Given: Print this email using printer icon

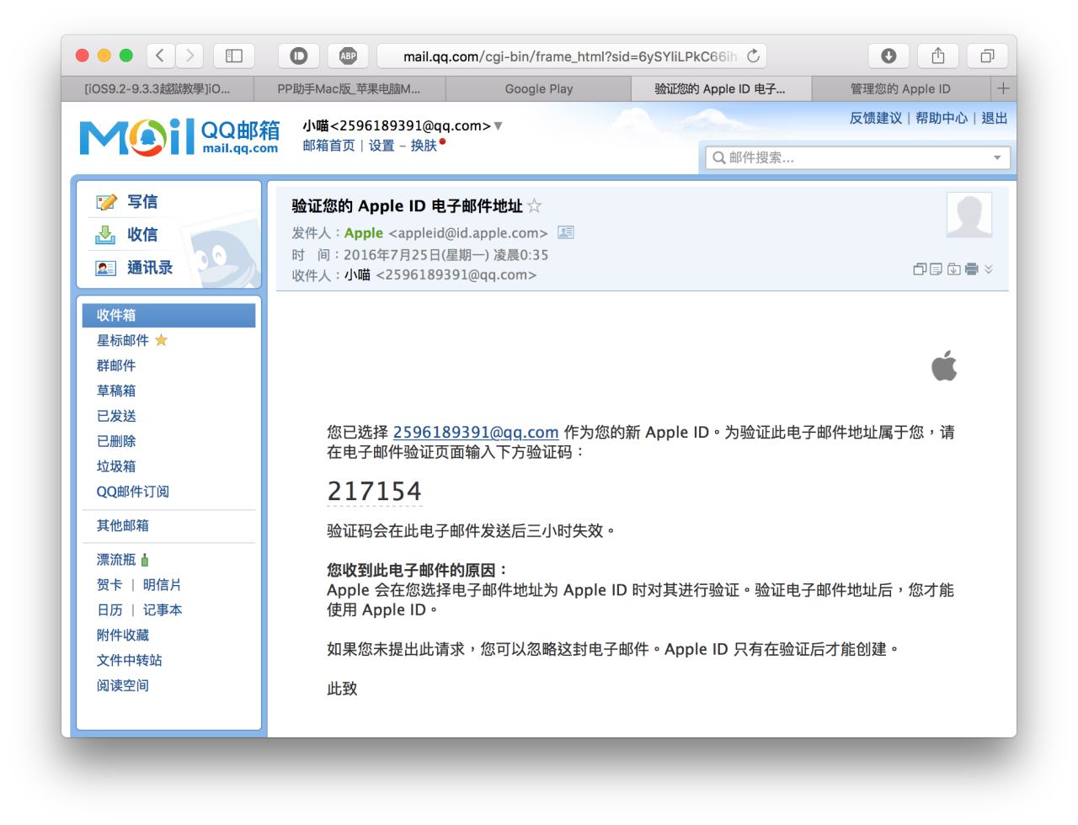Looking at the screenshot, I should click(972, 269).
